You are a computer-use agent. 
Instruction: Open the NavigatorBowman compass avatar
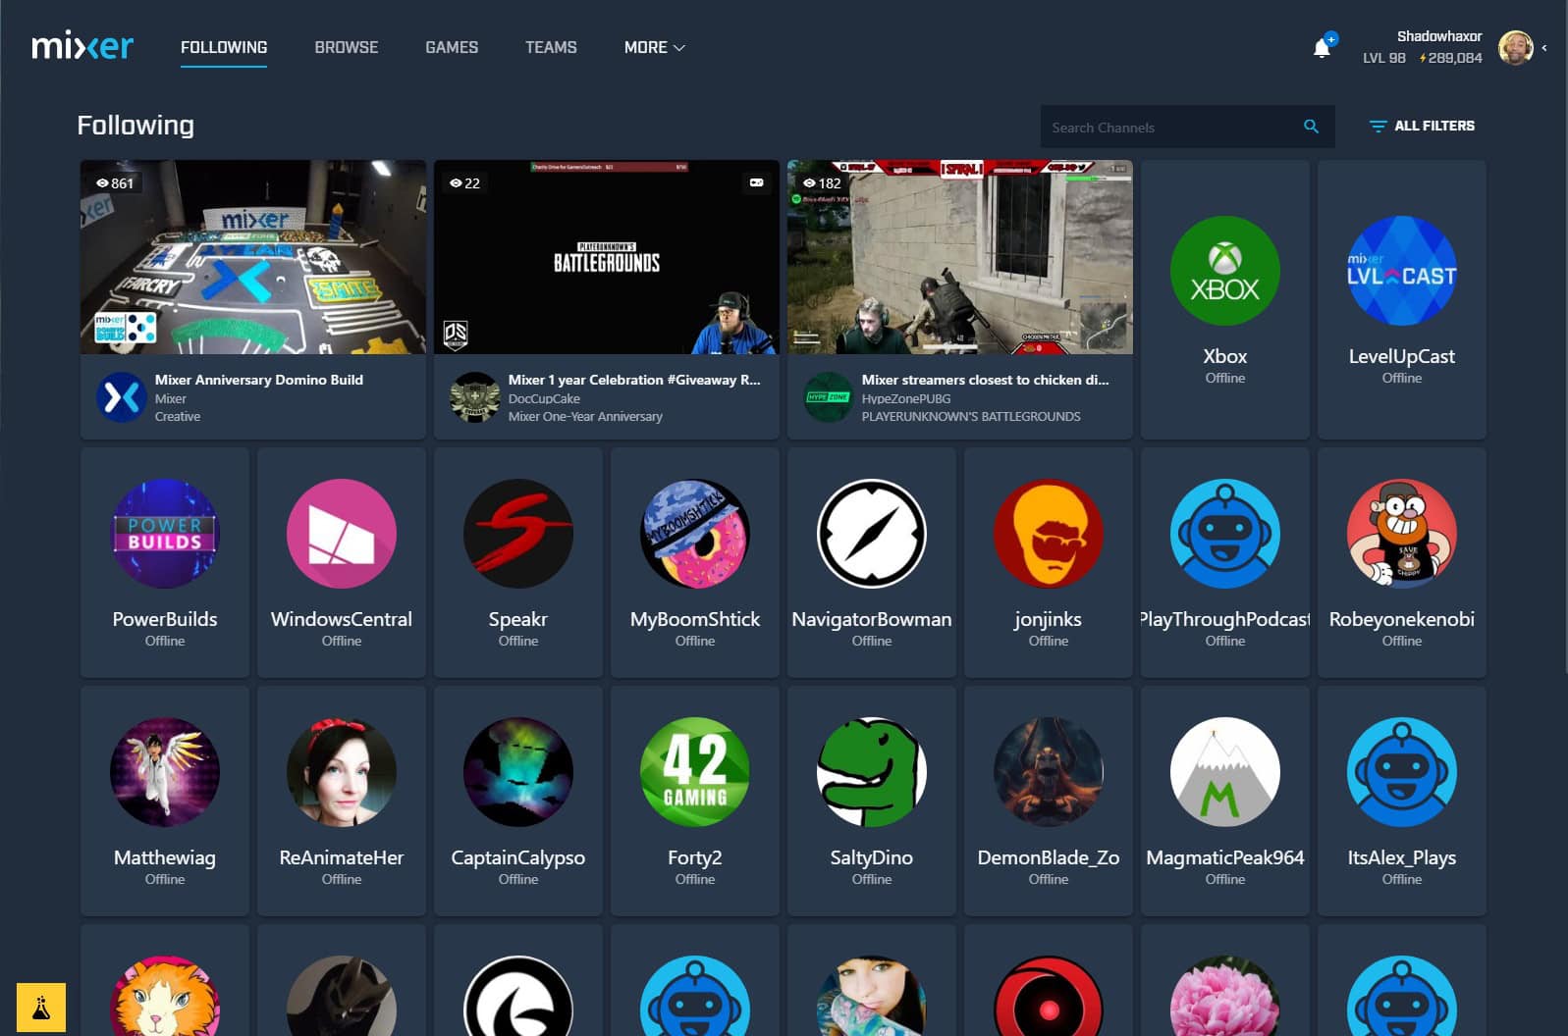tap(872, 534)
